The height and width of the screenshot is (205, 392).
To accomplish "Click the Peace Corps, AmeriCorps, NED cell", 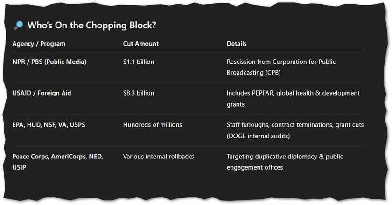I will (x=57, y=157).
